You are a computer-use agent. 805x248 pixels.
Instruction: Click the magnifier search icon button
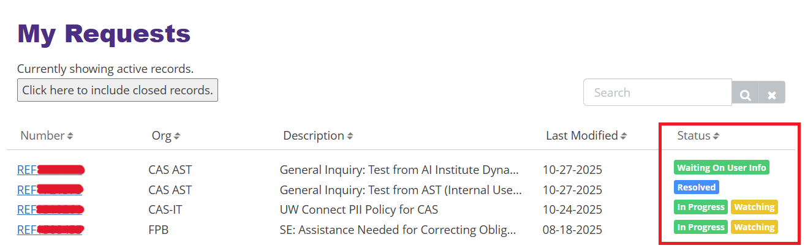[745, 93]
